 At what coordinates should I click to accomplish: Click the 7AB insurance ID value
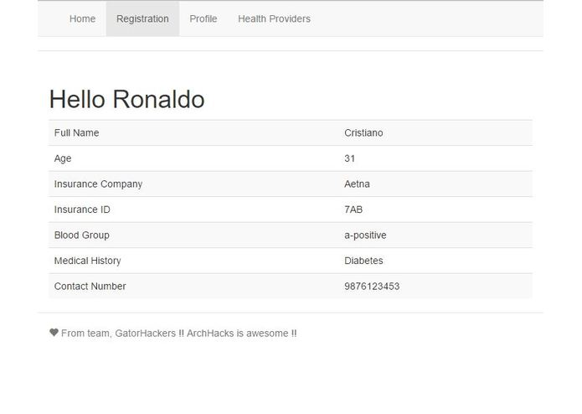tap(353, 210)
